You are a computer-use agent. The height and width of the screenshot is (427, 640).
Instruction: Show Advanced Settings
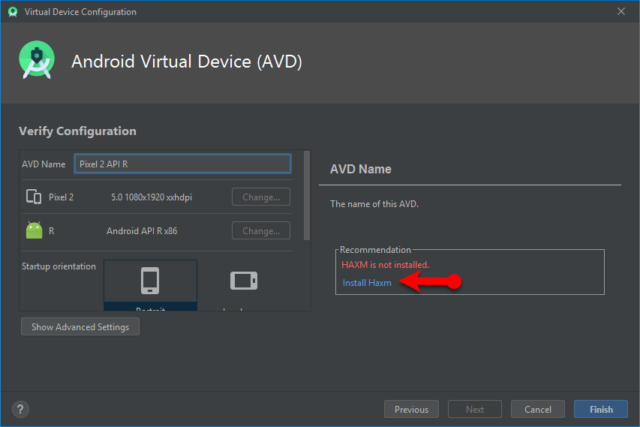point(80,327)
